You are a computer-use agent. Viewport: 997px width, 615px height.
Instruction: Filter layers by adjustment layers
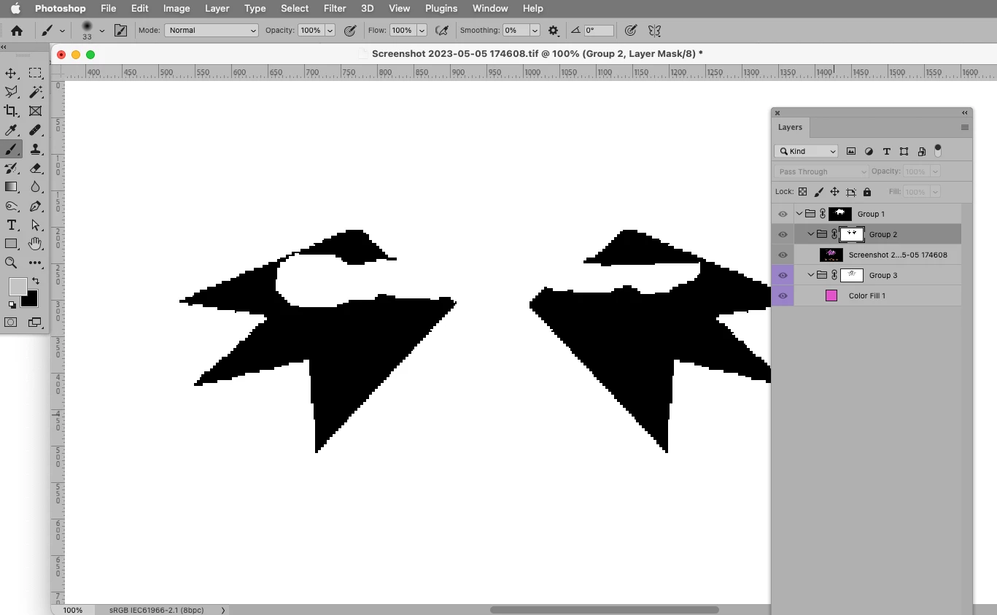pos(869,151)
